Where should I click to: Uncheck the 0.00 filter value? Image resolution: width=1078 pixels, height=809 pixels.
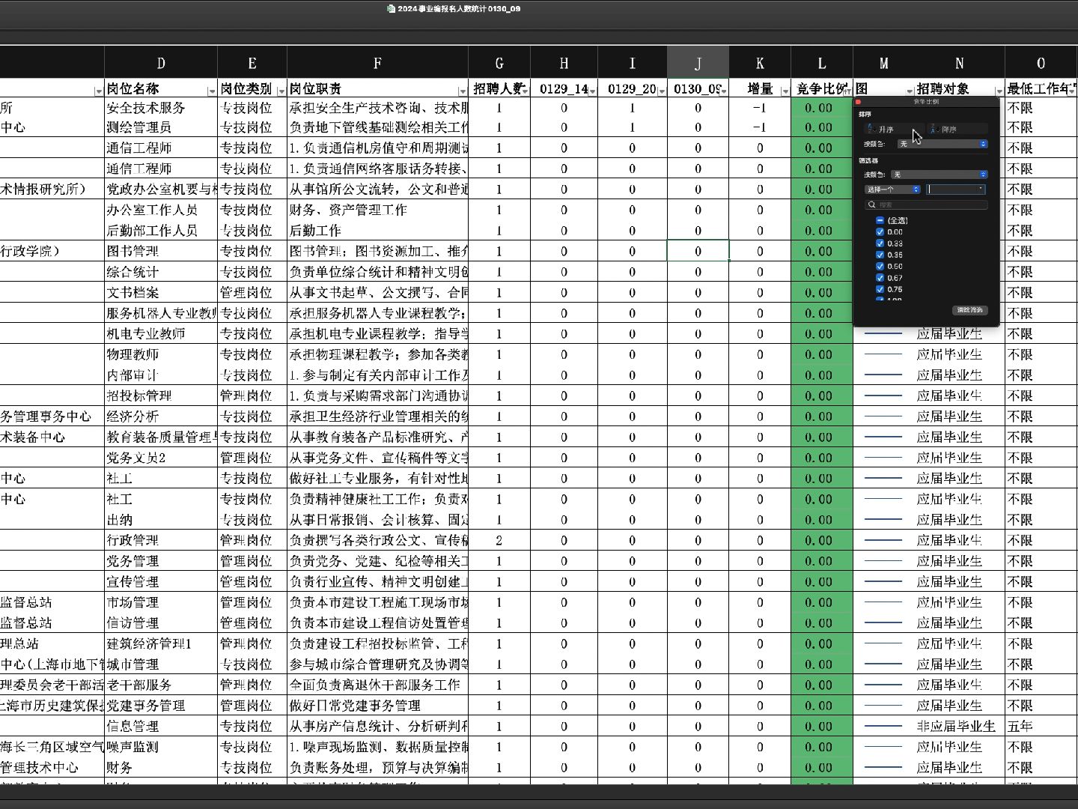click(880, 232)
